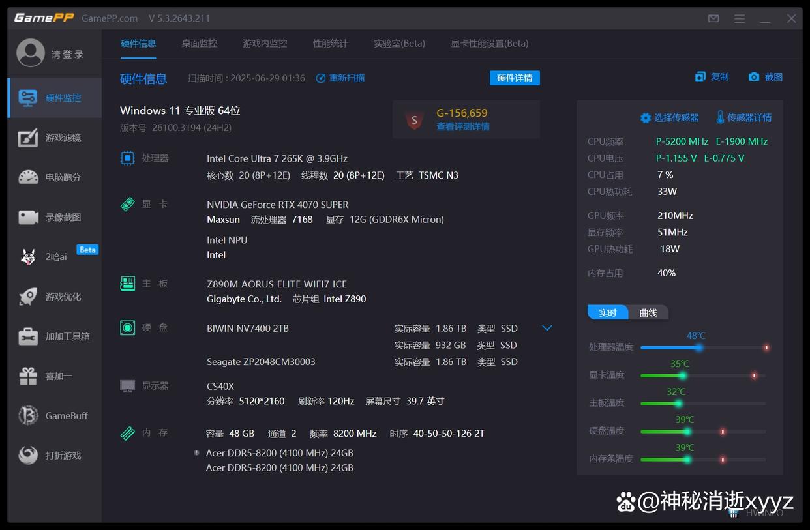810x530 pixels.
Task: Open the 录像截图 camera icon
Action: (x=28, y=217)
